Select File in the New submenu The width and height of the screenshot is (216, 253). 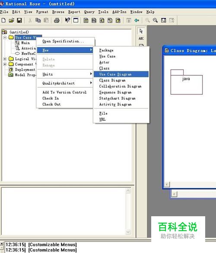click(121, 113)
